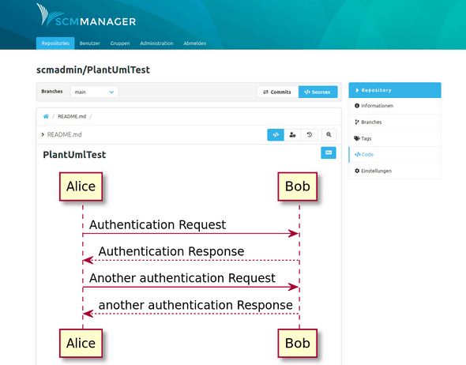Open the file history view
This screenshot has width=466, height=365.
310,134
